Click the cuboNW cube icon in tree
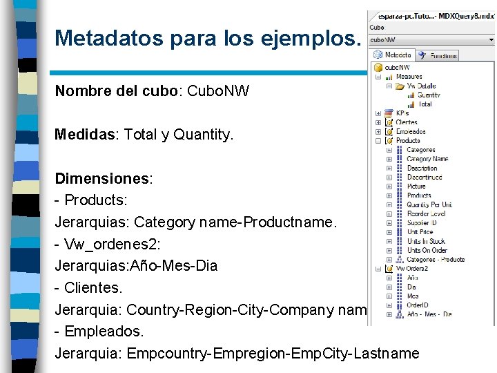 point(378,67)
